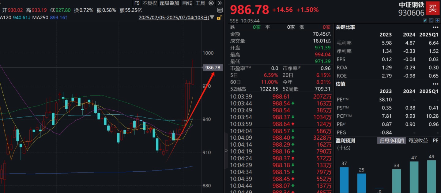Select PE tab in 盈利预测
Viewport: 441px width, 193px height.
(435, 141)
